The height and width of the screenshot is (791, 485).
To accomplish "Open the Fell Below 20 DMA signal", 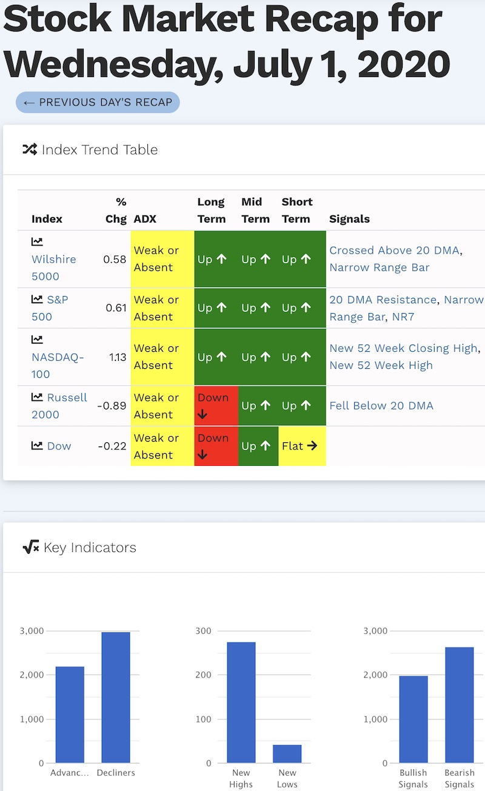I will 381,405.
